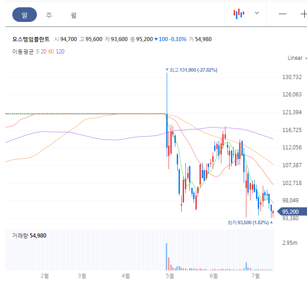The height and width of the screenshot is (285, 307).
Task: Click the 거래량 54,980 volume label
Action: [x=29, y=236]
